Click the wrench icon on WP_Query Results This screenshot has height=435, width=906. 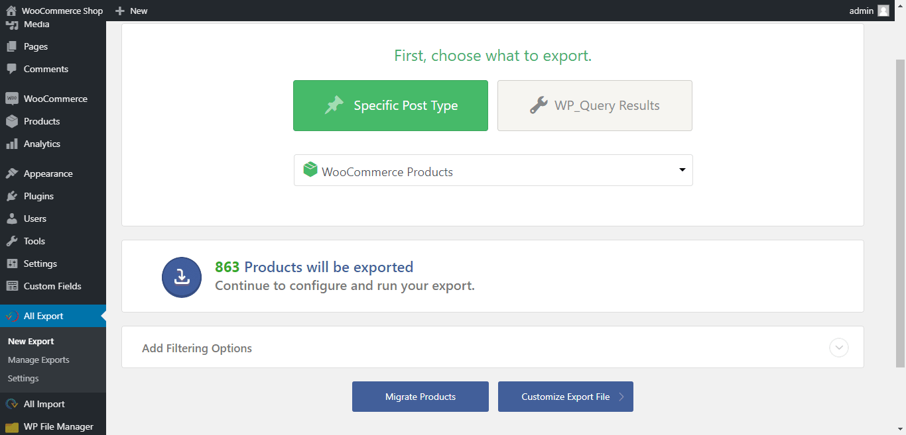pos(539,105)
